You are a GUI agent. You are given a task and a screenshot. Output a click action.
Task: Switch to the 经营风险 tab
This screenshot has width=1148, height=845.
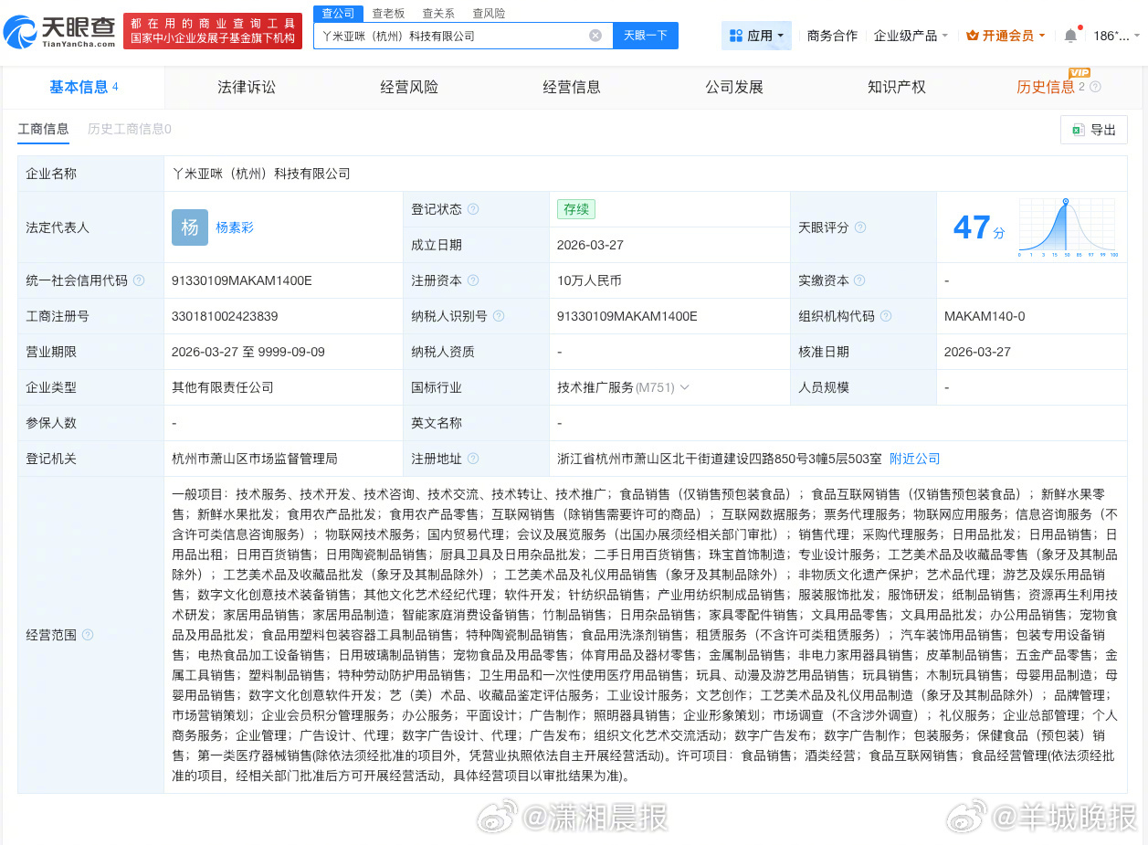tap(409, 87)
